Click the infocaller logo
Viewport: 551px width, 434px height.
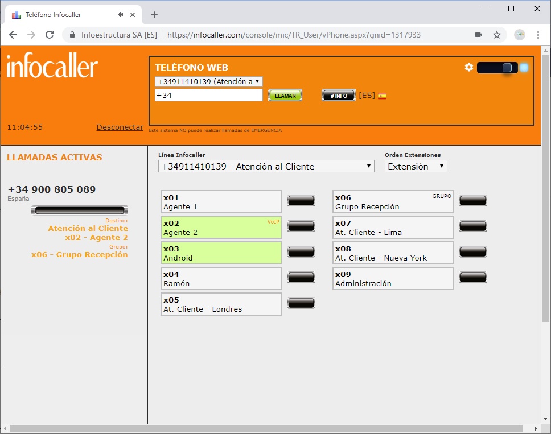coord(52,65)
